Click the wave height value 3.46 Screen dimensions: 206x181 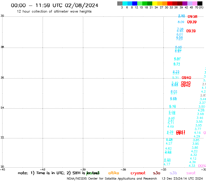[200, 118]
